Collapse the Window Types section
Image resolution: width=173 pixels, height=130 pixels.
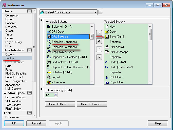click(29, 93)
